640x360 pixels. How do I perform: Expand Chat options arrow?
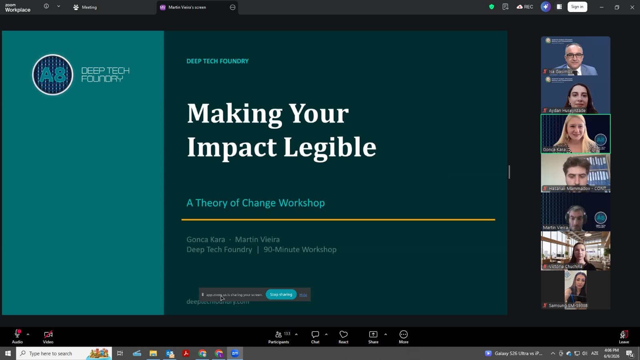click(326, 334)
